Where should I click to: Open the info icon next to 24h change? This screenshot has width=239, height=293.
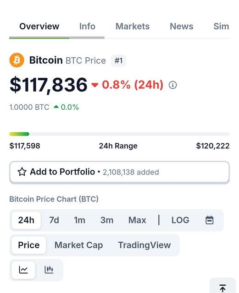(x=172, y=85)
